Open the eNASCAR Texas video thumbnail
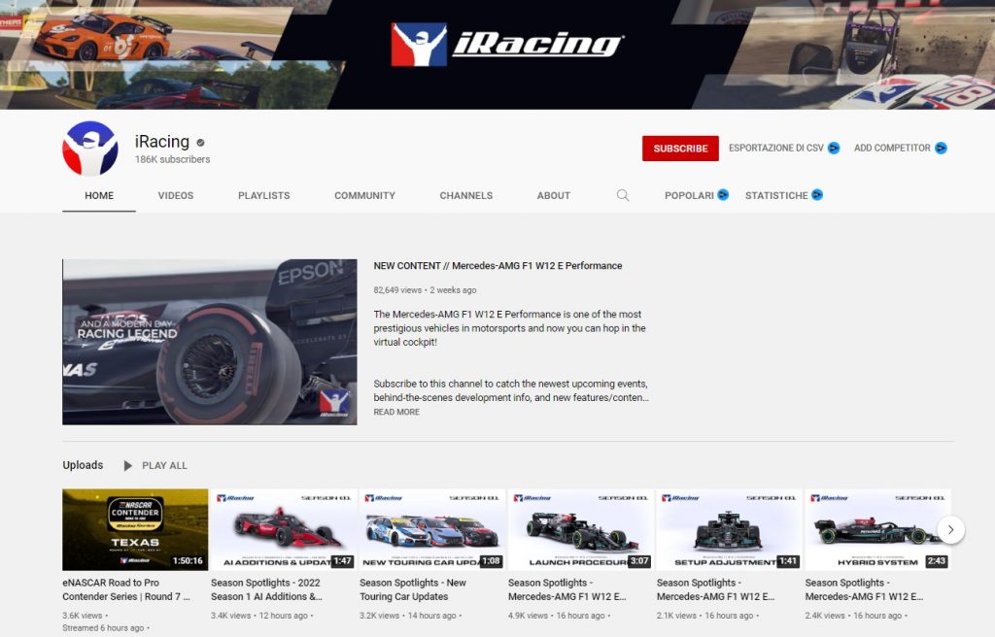 point(135,530)
